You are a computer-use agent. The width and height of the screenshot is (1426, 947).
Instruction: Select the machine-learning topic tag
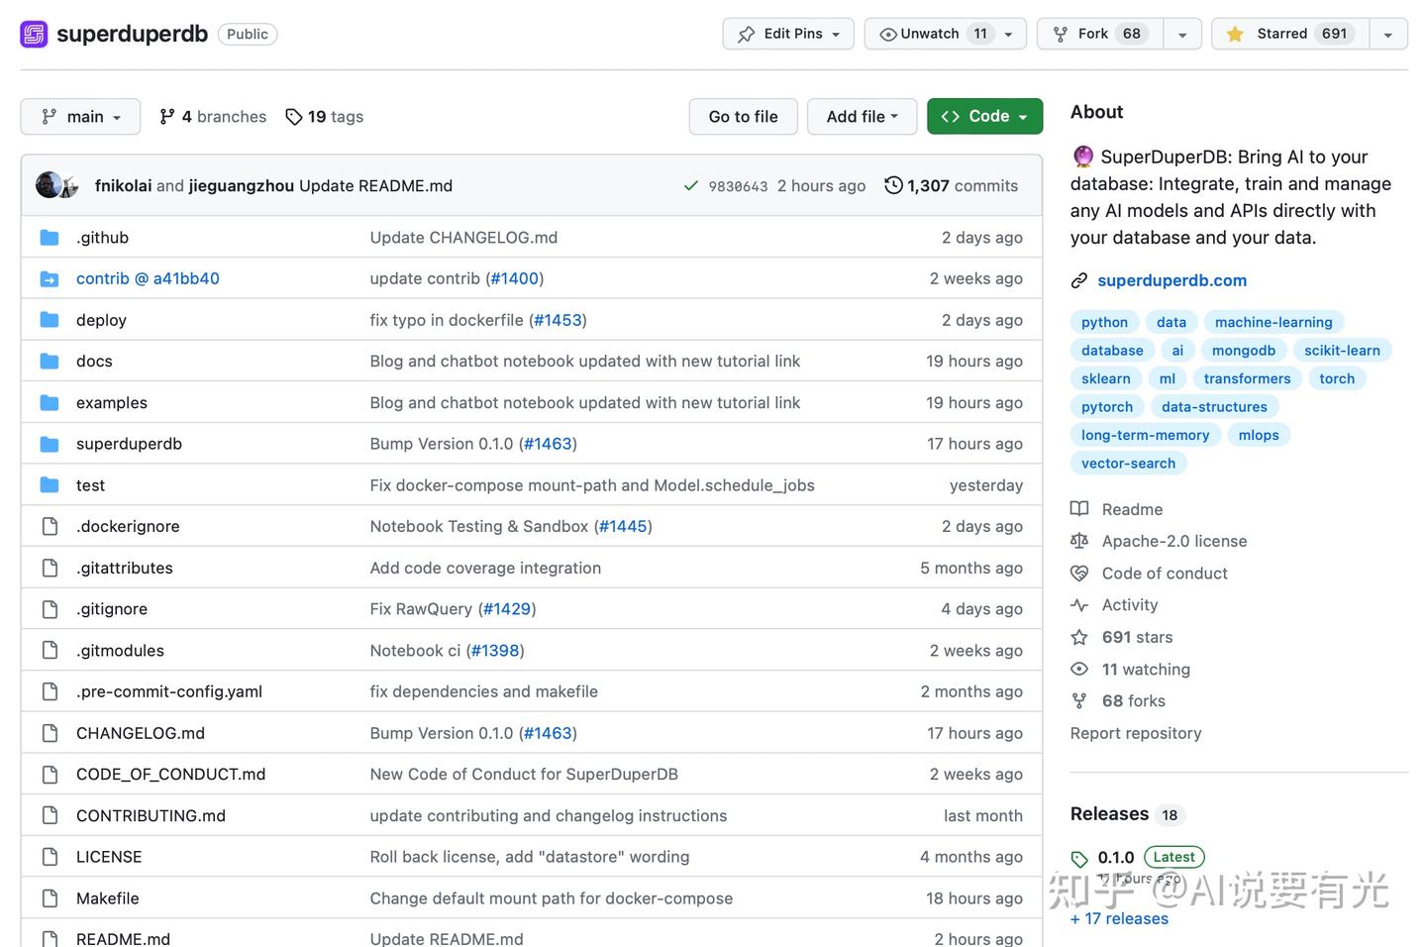pyautogui.click(x=1273, y=322)
